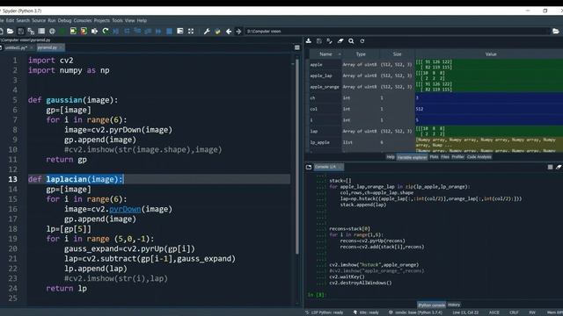
Task: Sort variables by the Size column header
Action: [x=397, y=54]
